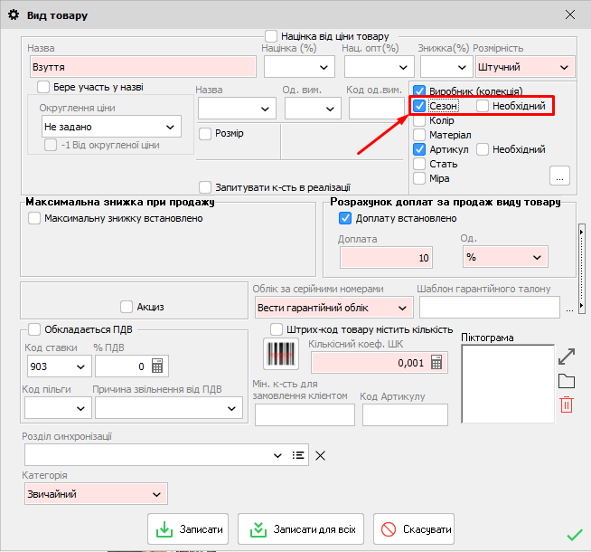This screenshot has width=591, height=552.
Task: Check Максимальну знижку встановлено option
Action: click(34, 218)
